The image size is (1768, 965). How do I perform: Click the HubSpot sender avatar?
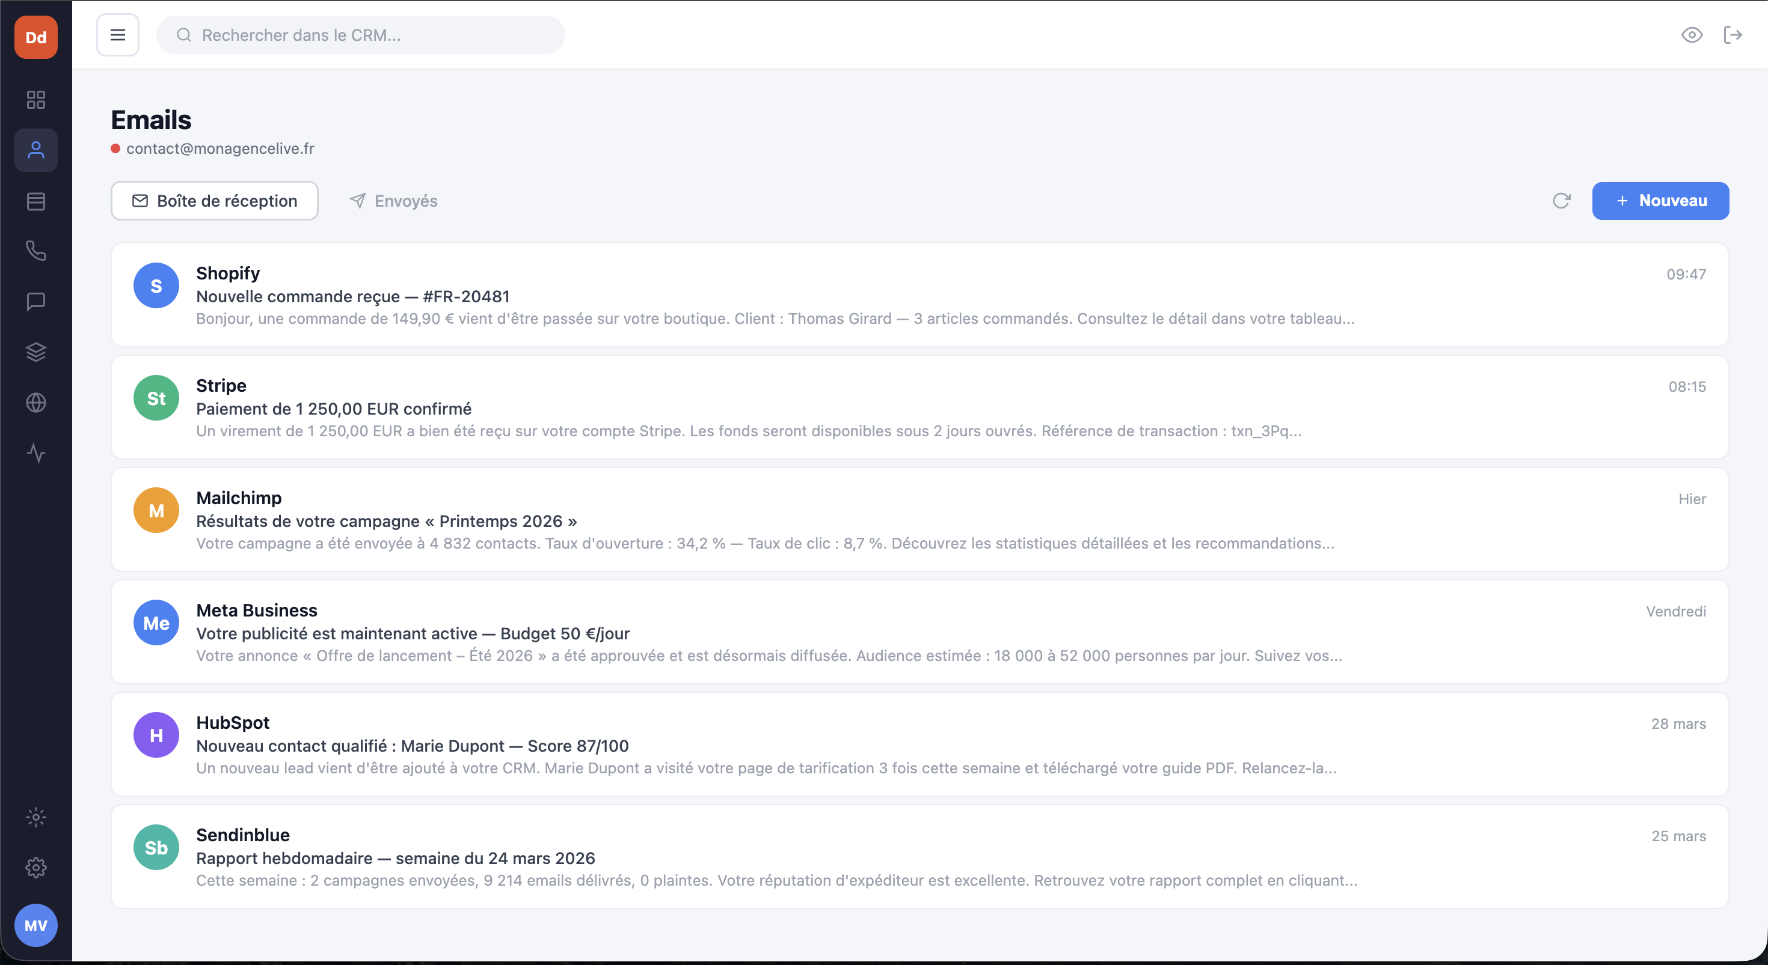click(156, 735)
